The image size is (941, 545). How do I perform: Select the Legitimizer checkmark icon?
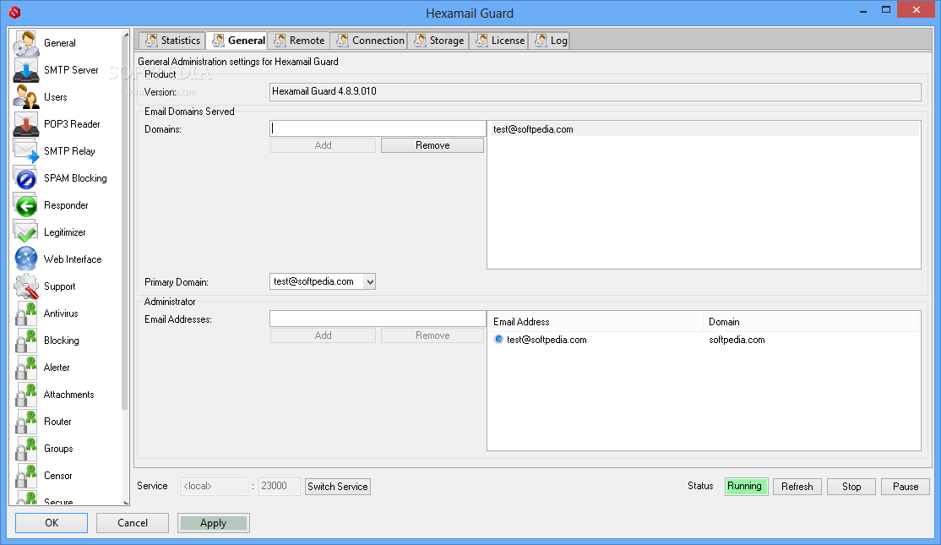click(x=26, y=232)
